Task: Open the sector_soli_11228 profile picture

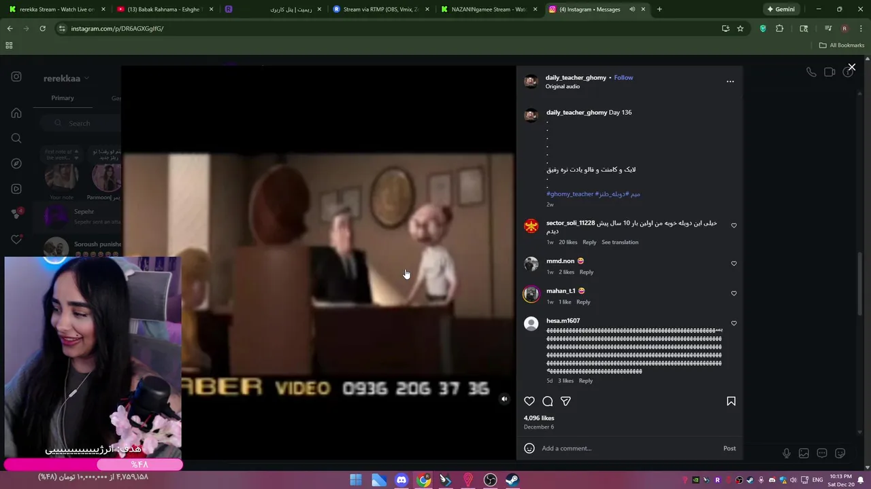Action: pyautogui.click(x=531, y=226)
